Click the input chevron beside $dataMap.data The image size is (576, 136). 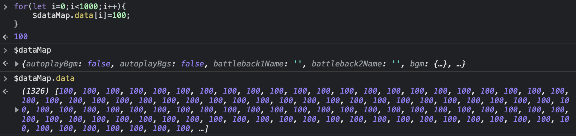click(x=5, y=78)
